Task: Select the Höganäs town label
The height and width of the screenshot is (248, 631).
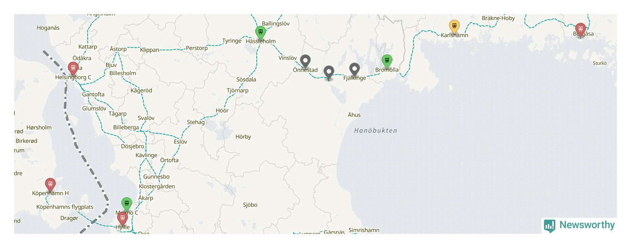Action: tap(48, 28)
